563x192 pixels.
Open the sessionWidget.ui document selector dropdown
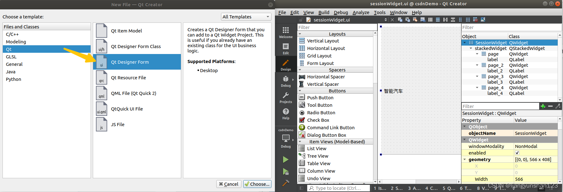386,20
